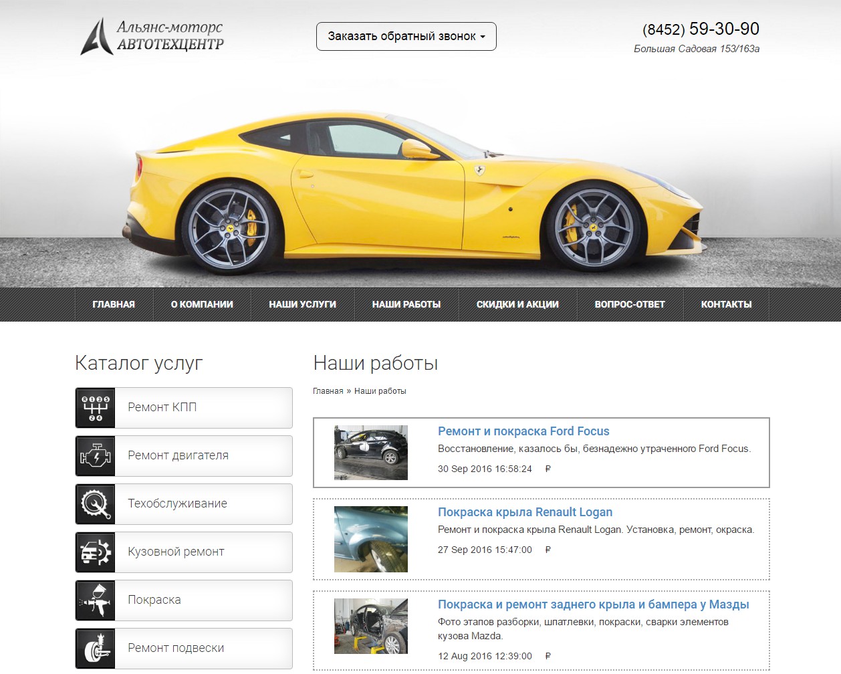Open Покраска и ремонт заднего крыла Мазды article
This screenshot has width=841, height=674.
(593, 604)
